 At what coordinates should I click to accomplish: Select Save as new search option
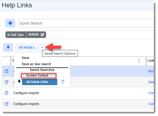tap(36, 64)
